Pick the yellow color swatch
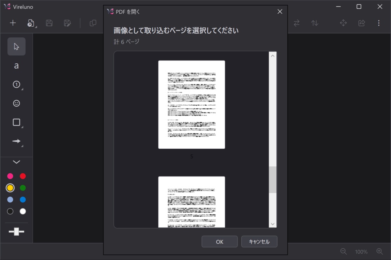 (x=10, y=188)
